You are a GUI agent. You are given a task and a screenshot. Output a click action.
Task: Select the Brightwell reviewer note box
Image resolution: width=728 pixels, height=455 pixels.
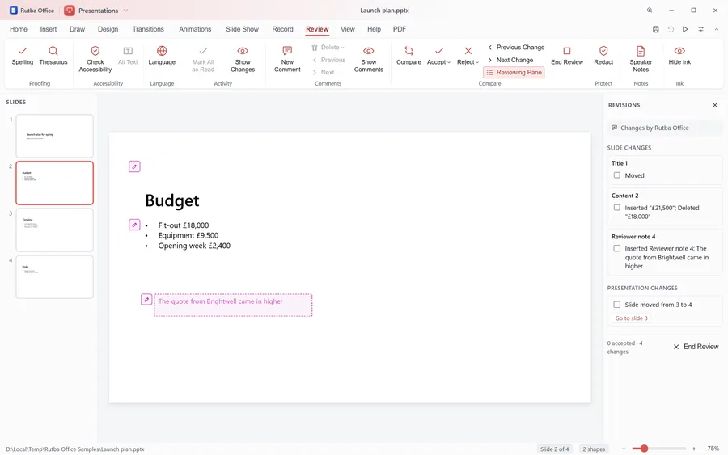233,305
